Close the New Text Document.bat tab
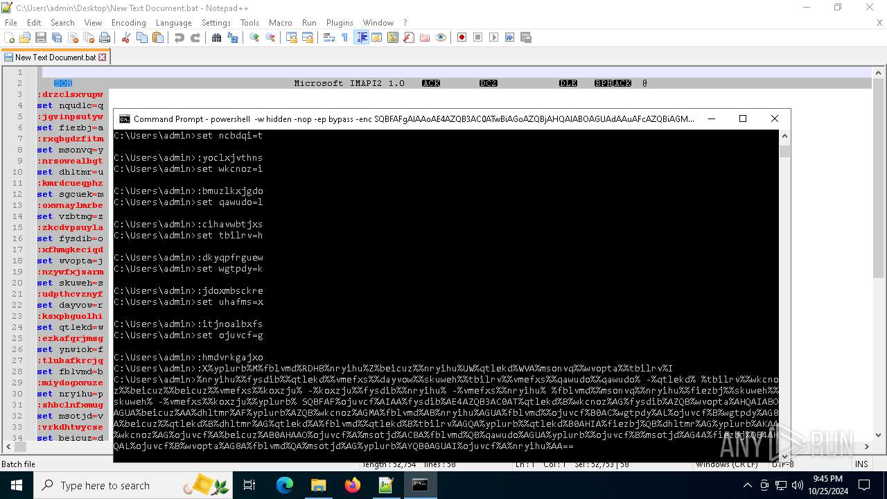The image size is (887, 499). tap(103, 58)
